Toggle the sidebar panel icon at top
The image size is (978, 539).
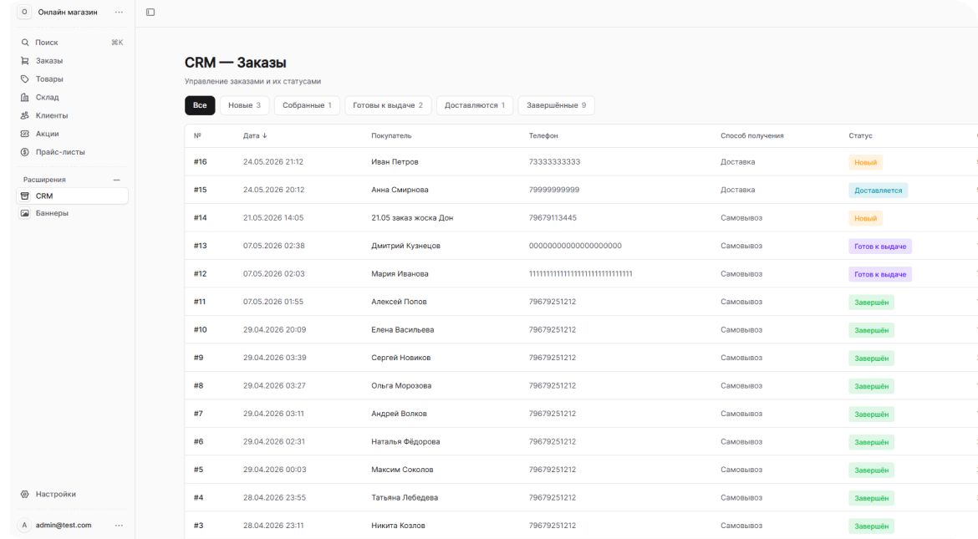tap(150, 12)
